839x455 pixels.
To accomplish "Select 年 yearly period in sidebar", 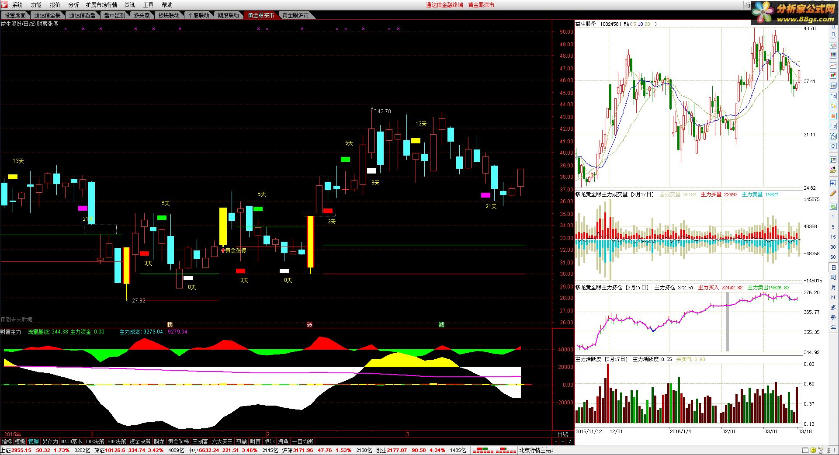I will [833, 327].
